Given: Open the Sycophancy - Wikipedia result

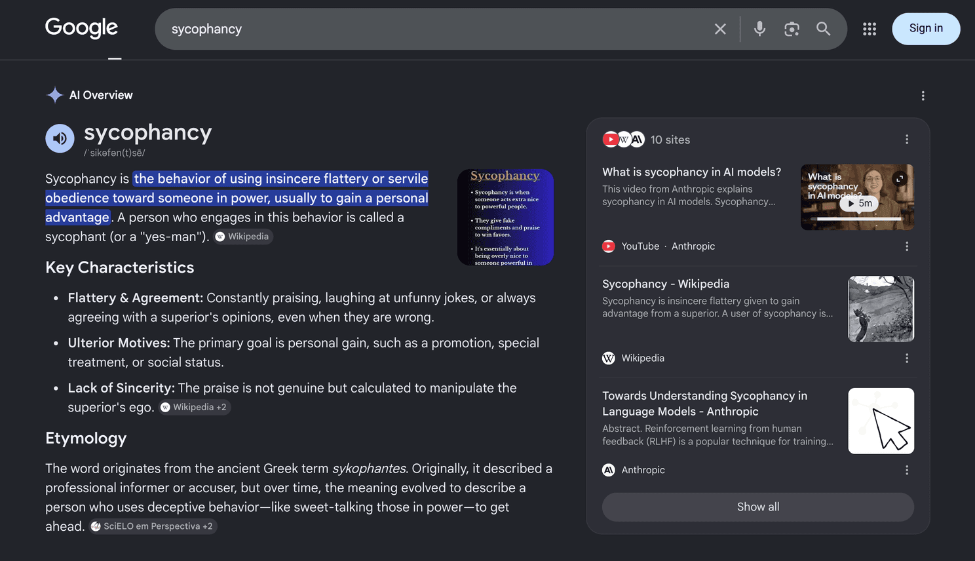Looking at the screenshot, I should (666, 284).
